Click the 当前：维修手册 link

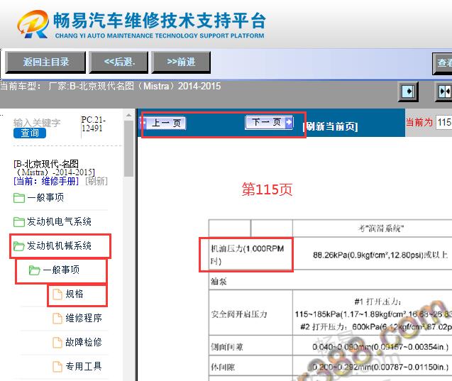coord(46,181)
